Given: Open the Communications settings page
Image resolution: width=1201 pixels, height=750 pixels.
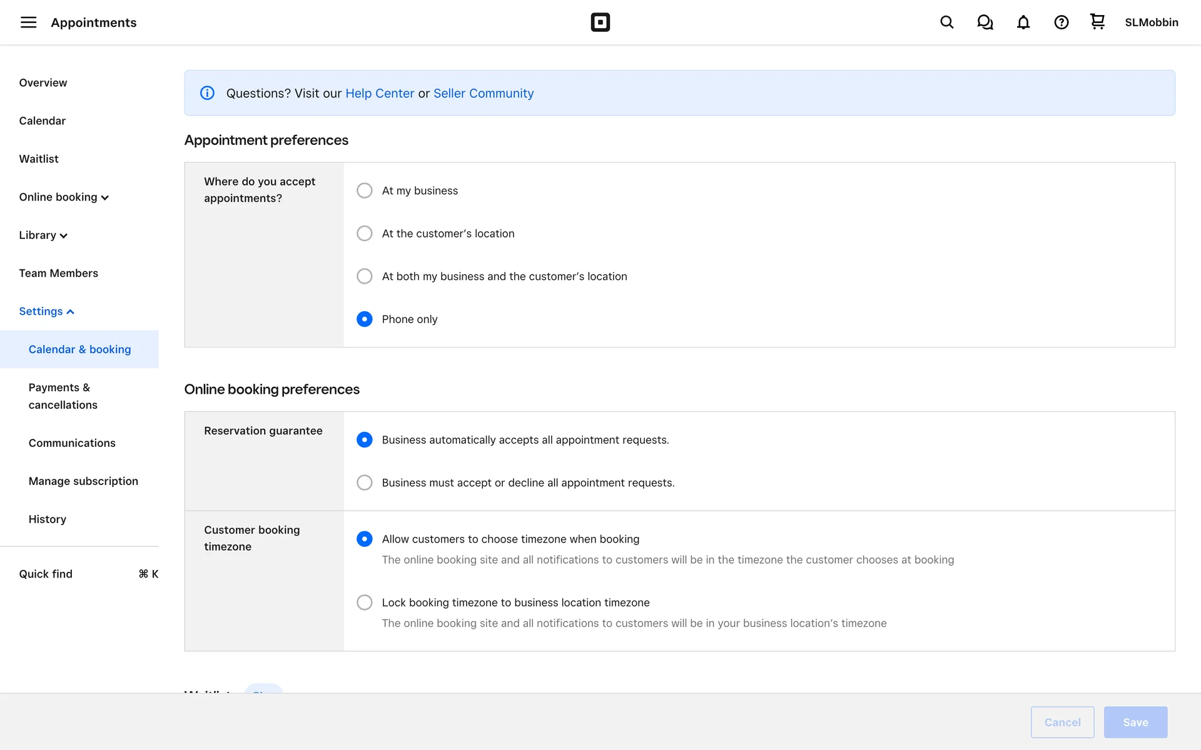Looking at the screenshot, I should coord(72,443).
